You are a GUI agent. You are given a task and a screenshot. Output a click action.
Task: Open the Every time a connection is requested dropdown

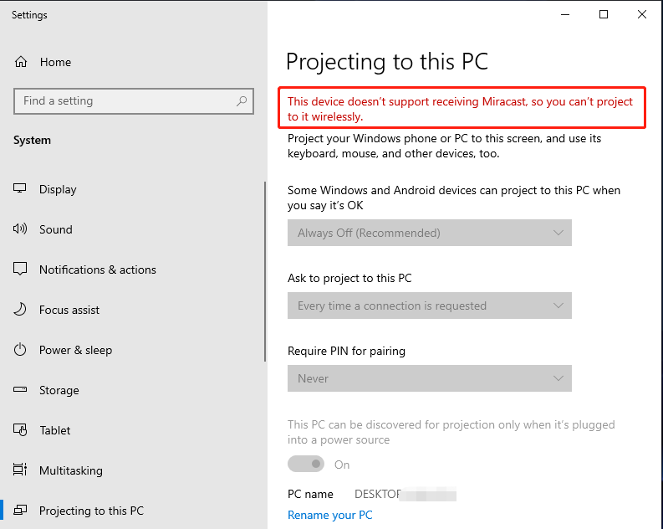430,306
